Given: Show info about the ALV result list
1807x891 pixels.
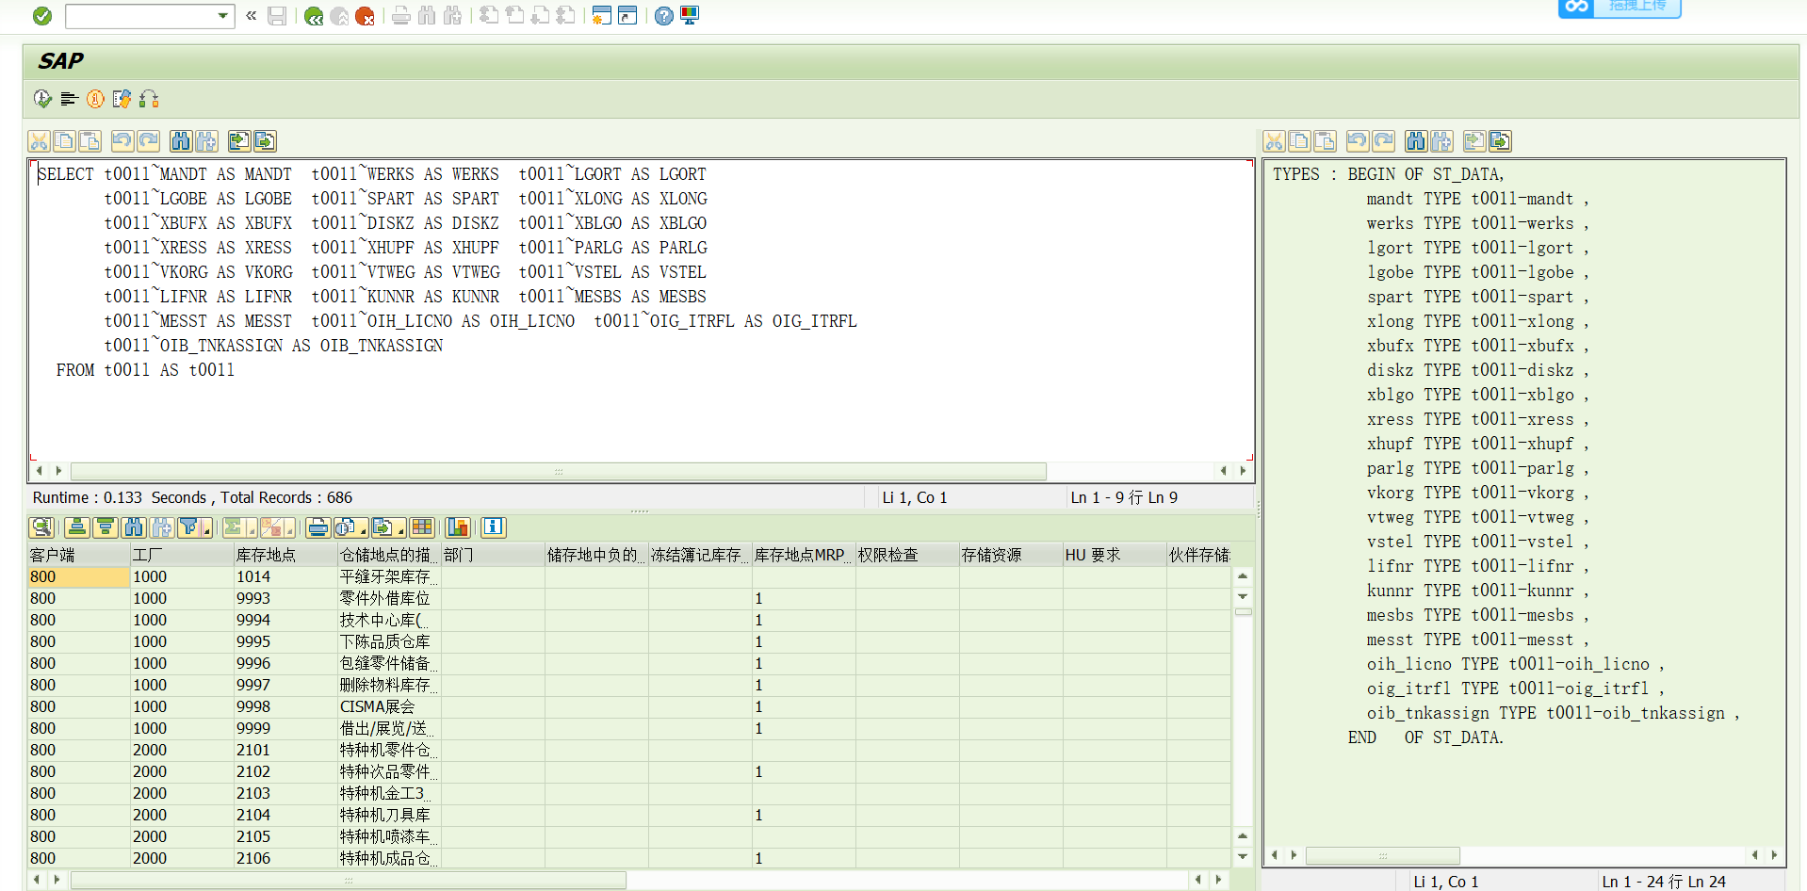Looking at the screenshot, I should tap(494, 527).
